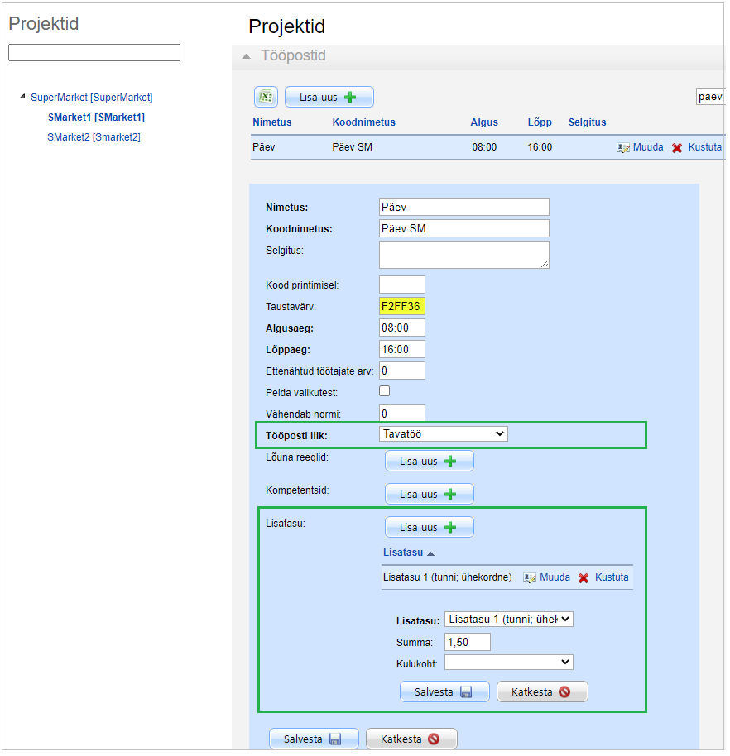
Task: Click the Lisatasu column sort arrow
Action: (x=430, y=553)
